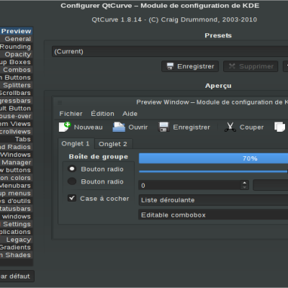
Task: Select Legacy in the settings list
Action: coord(16,240)
